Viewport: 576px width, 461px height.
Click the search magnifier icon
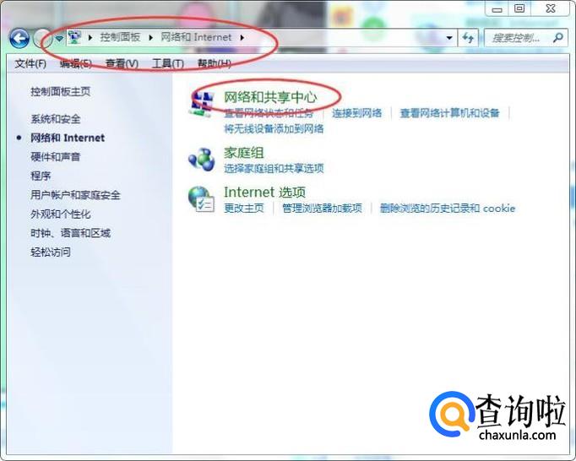point(557,37)
